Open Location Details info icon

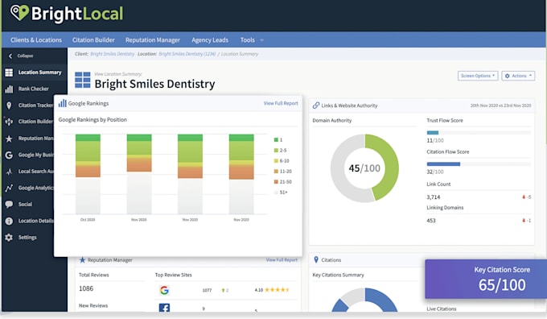9,222
